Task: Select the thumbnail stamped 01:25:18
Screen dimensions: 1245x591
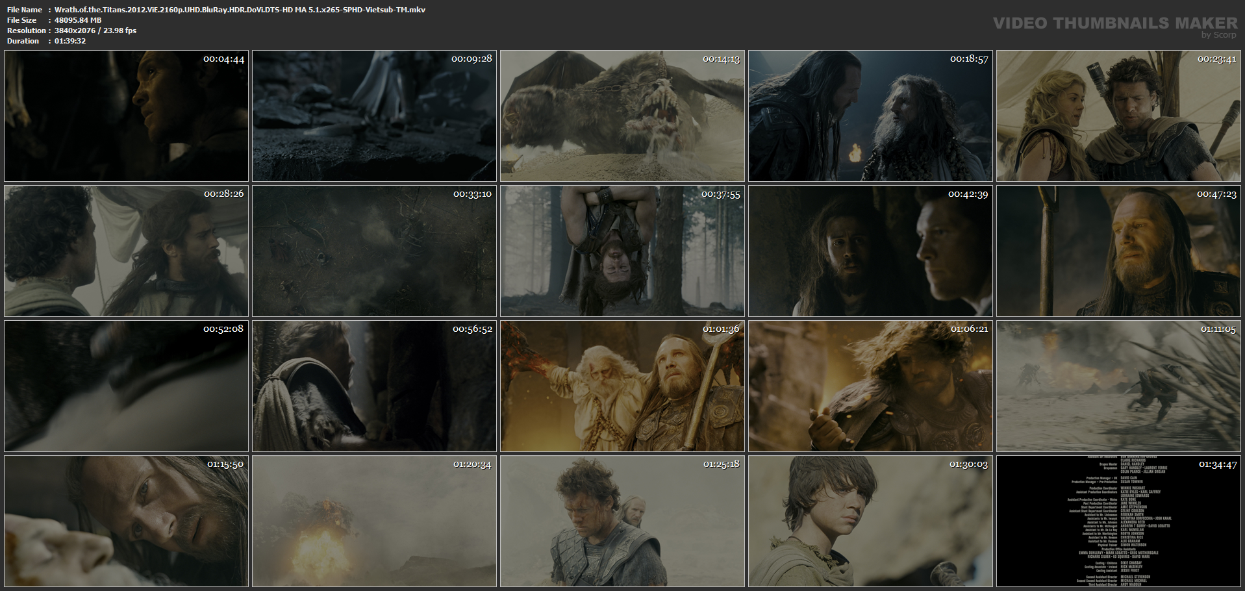Action: (622, 522)
